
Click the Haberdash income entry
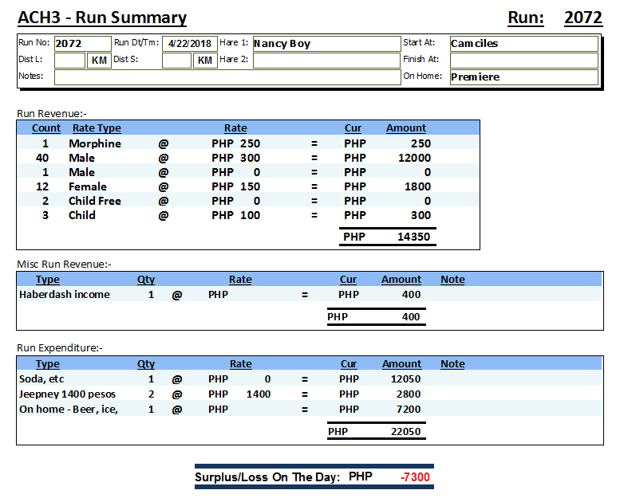(x=65, y=295)
